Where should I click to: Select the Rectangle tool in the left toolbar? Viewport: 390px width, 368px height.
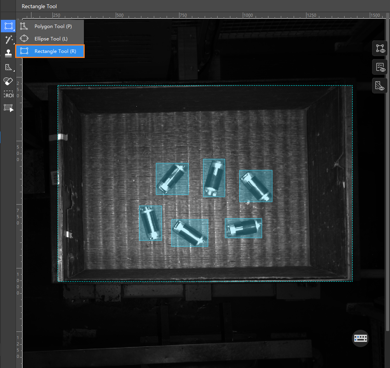pos(8,26)
